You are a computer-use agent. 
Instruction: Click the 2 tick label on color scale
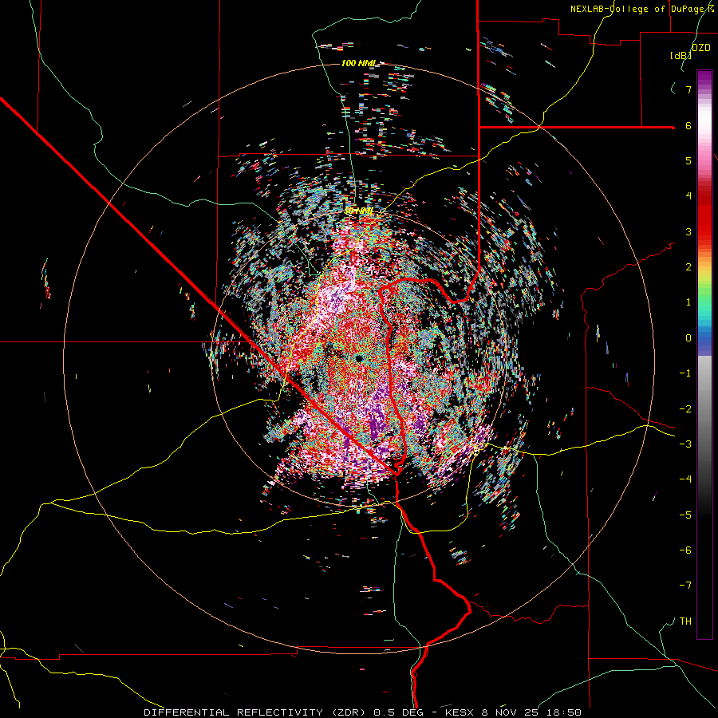(x=688, y=267)
